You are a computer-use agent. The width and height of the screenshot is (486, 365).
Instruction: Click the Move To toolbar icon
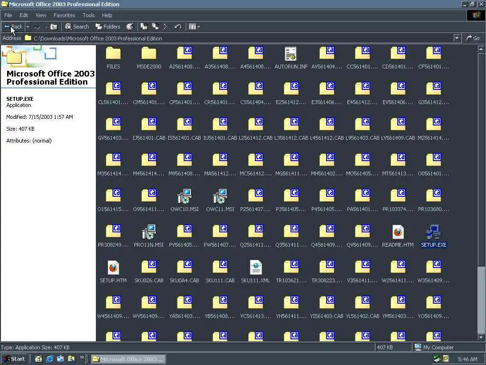[x=144, y=27]
